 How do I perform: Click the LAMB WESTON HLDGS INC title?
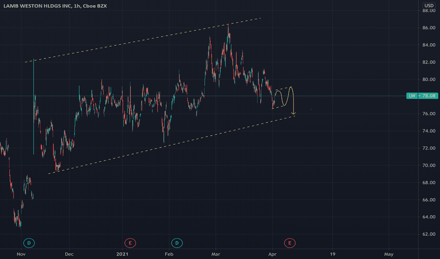[37, 6]
